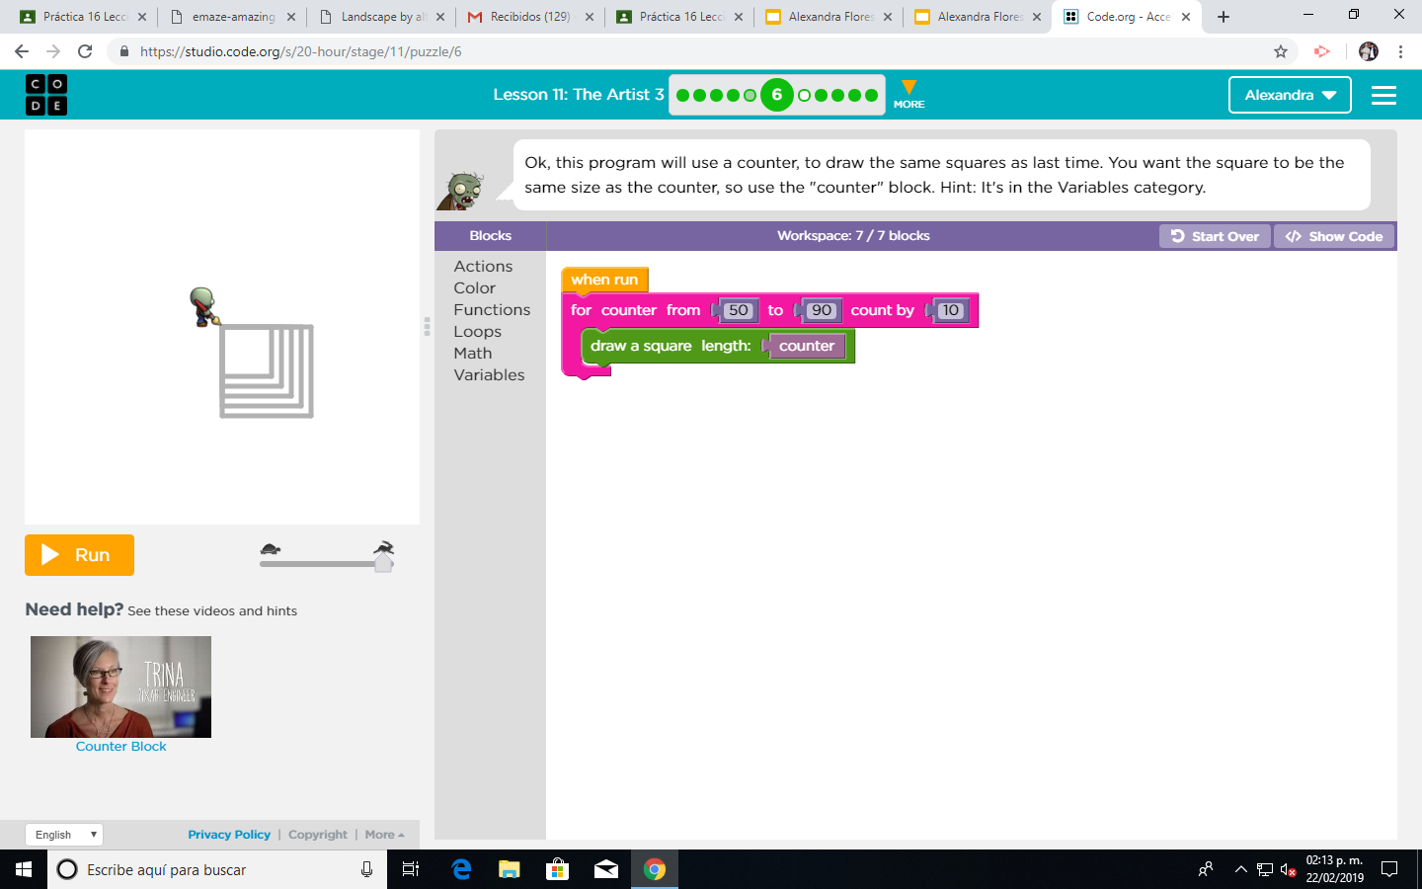Open the Mail app in taskbar

point(606,869)
